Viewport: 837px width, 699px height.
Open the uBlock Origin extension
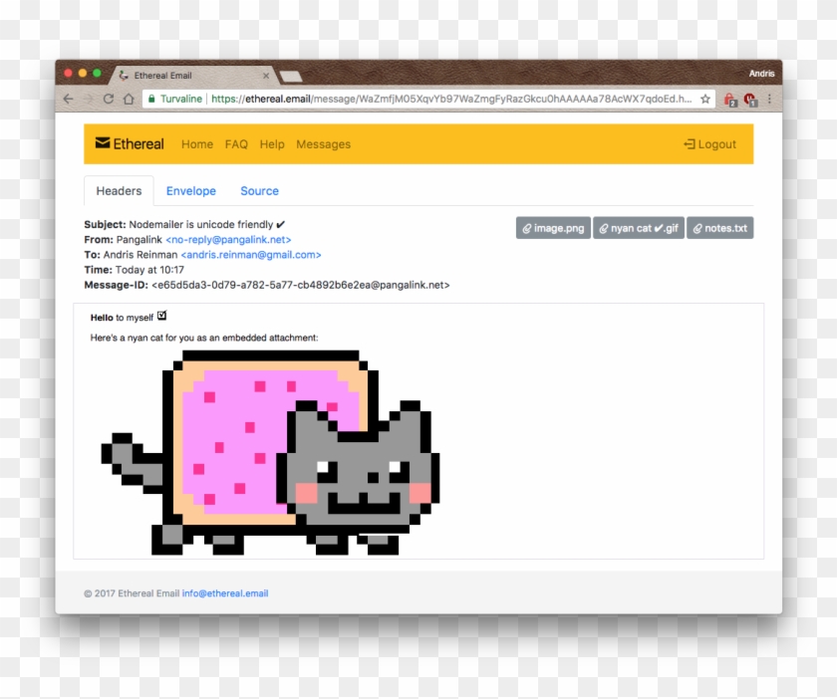(x=750, y=100)
